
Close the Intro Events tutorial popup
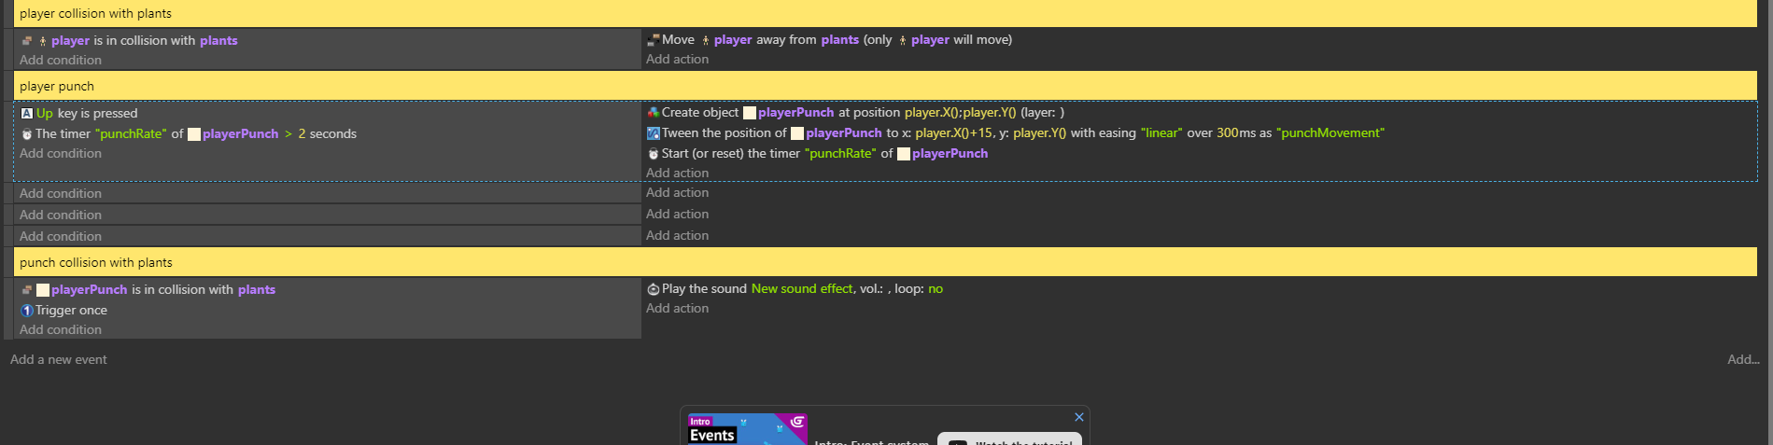(x=1079, y=417)
